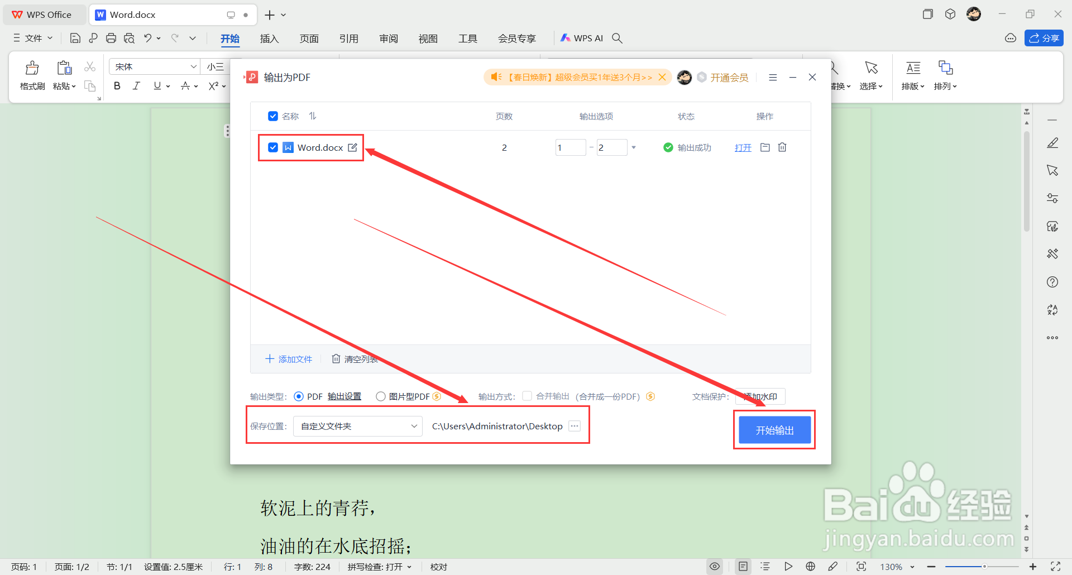Image resolution: width=1072 pixels, height=575 pixels.
Task: Click the eye reading-mode icon in status bar
Action: pos(715,566)
